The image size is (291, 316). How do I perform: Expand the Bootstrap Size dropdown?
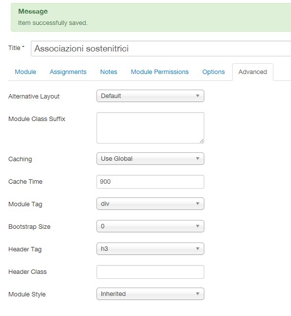click(150, 226)
